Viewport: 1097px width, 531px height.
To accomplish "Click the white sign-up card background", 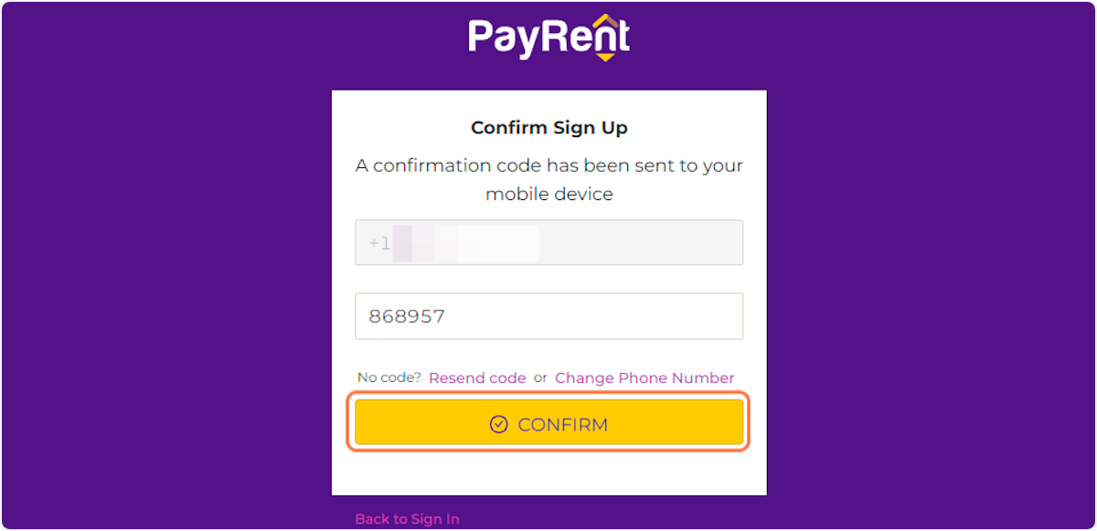I will click(548, 475).
